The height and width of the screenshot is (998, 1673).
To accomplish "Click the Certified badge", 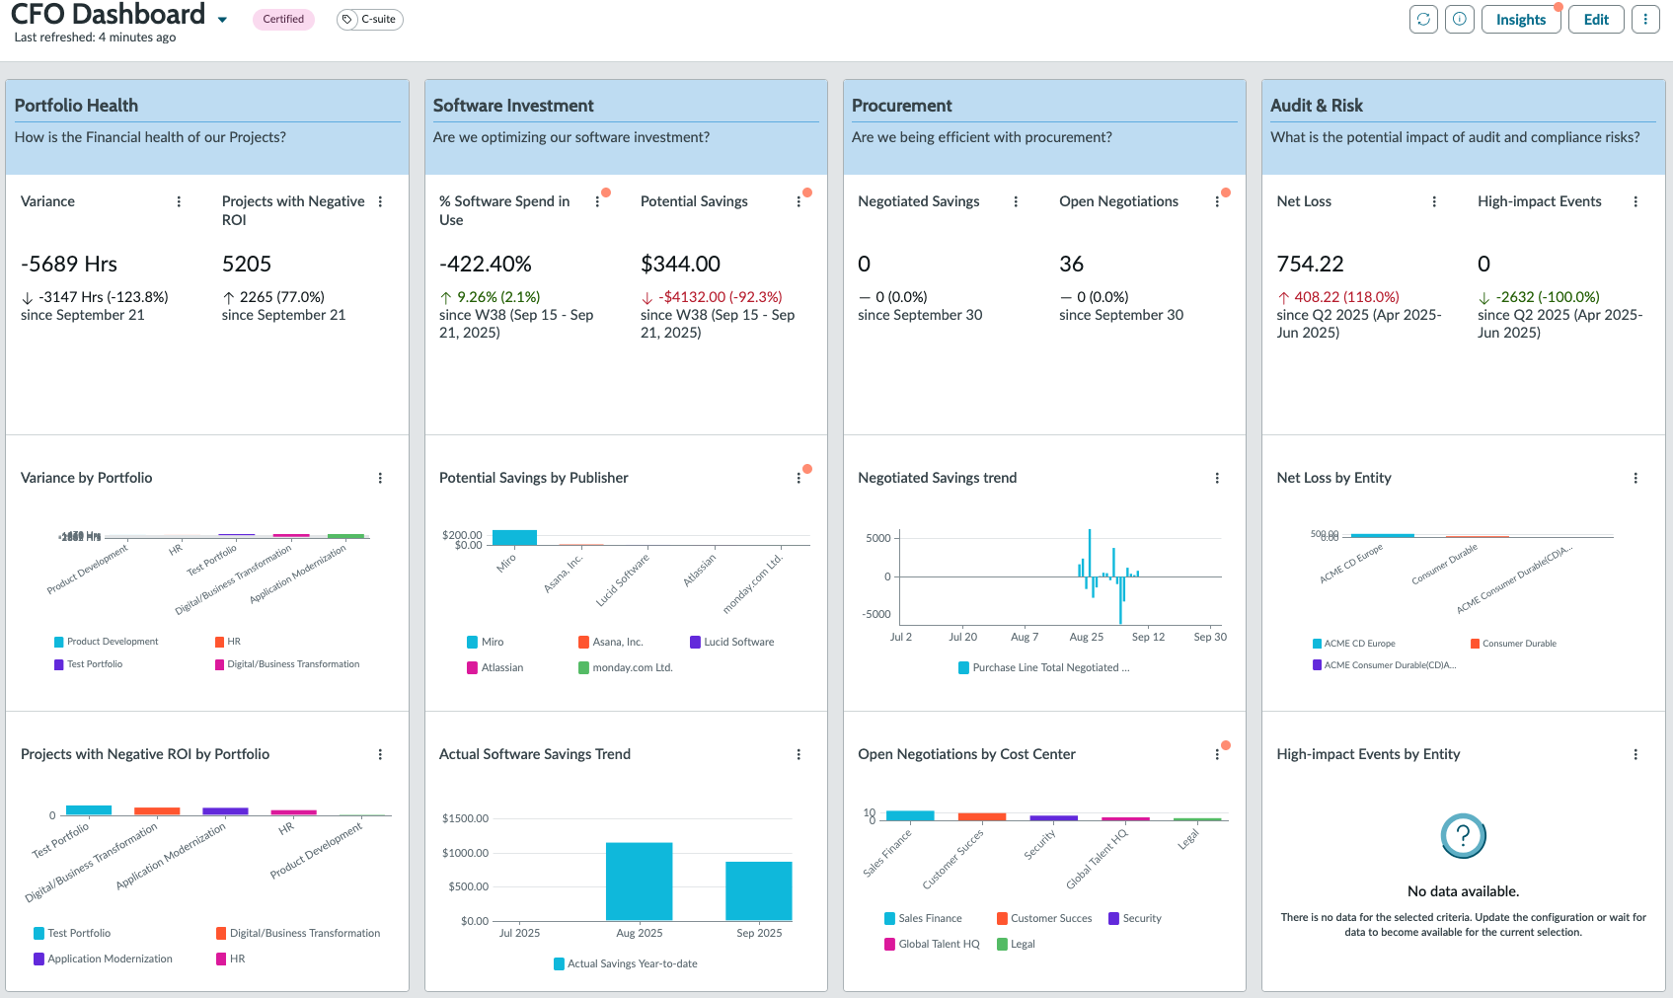I will pyautogui.click(x=283, y=19).
